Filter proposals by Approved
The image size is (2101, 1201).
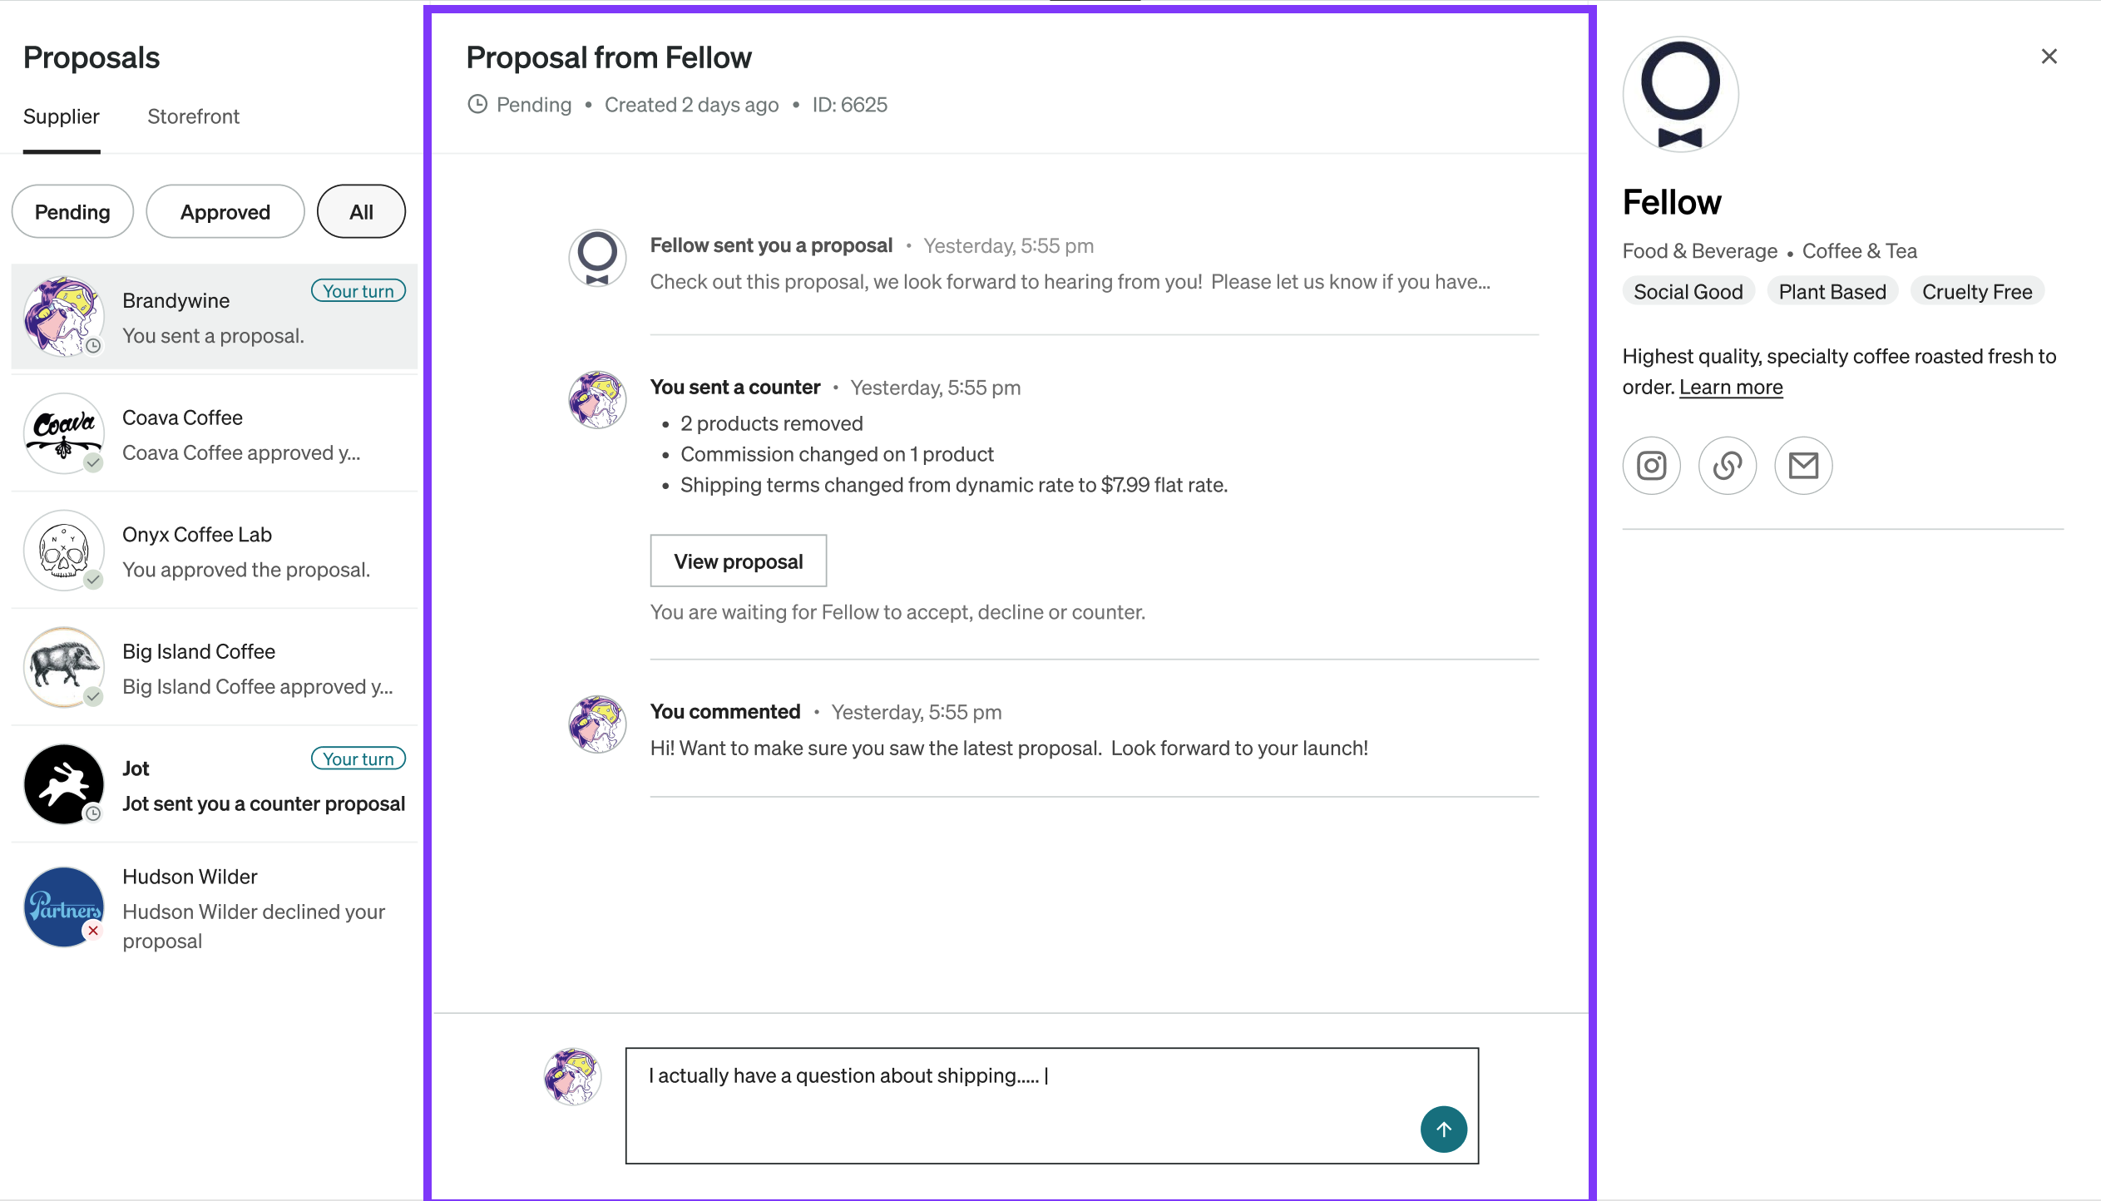pyautogui.click(x=225, y=211)
